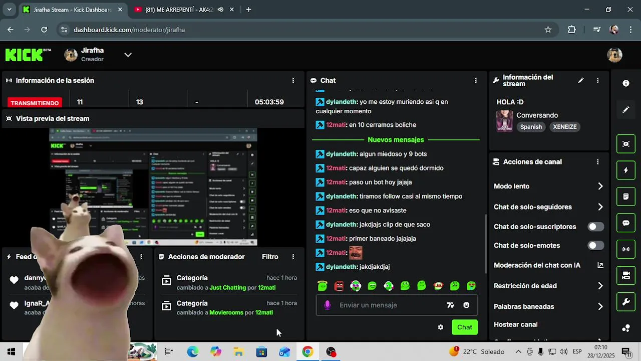Click the text formatting icon in message box
Screen dimensions: 641x361
point(450,305)
